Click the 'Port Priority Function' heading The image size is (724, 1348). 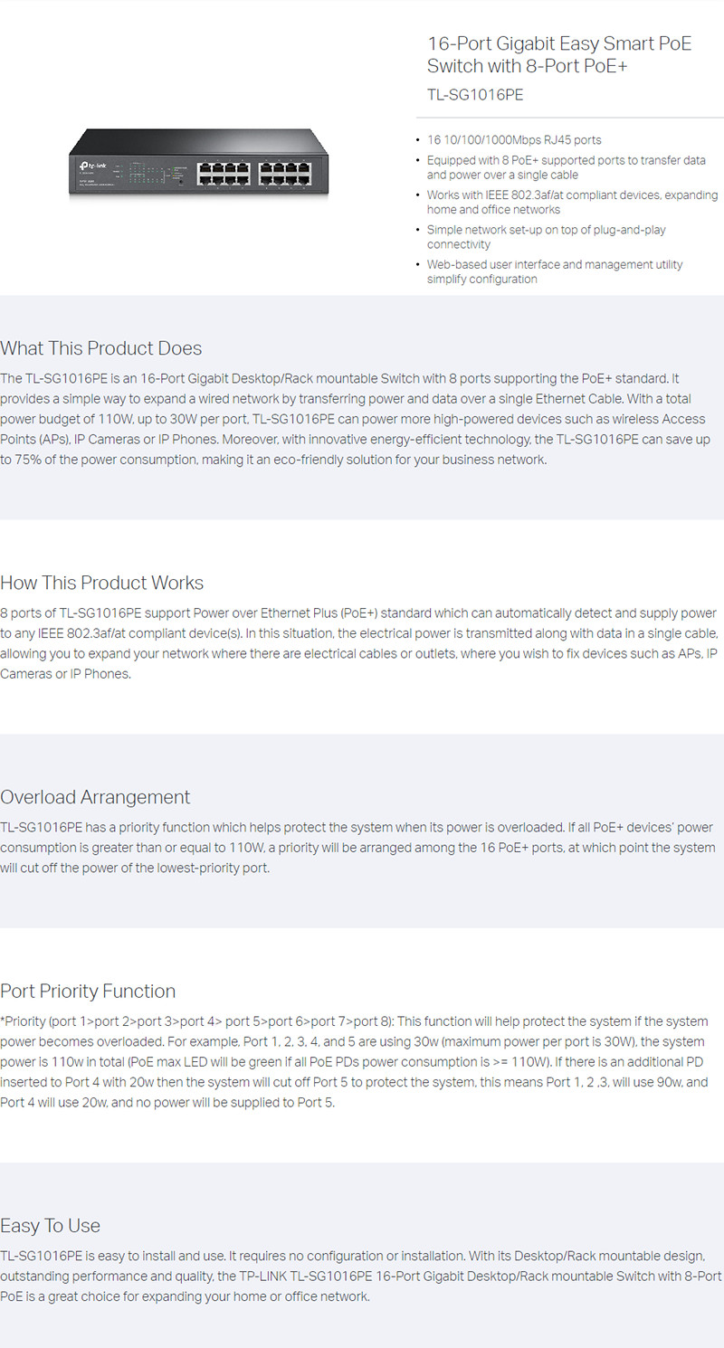[x=88, y=991]
